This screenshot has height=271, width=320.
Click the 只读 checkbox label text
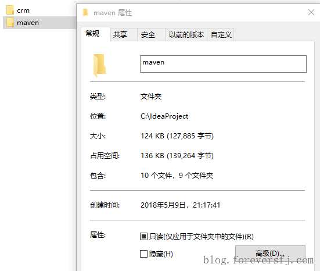tap(201, 237)
